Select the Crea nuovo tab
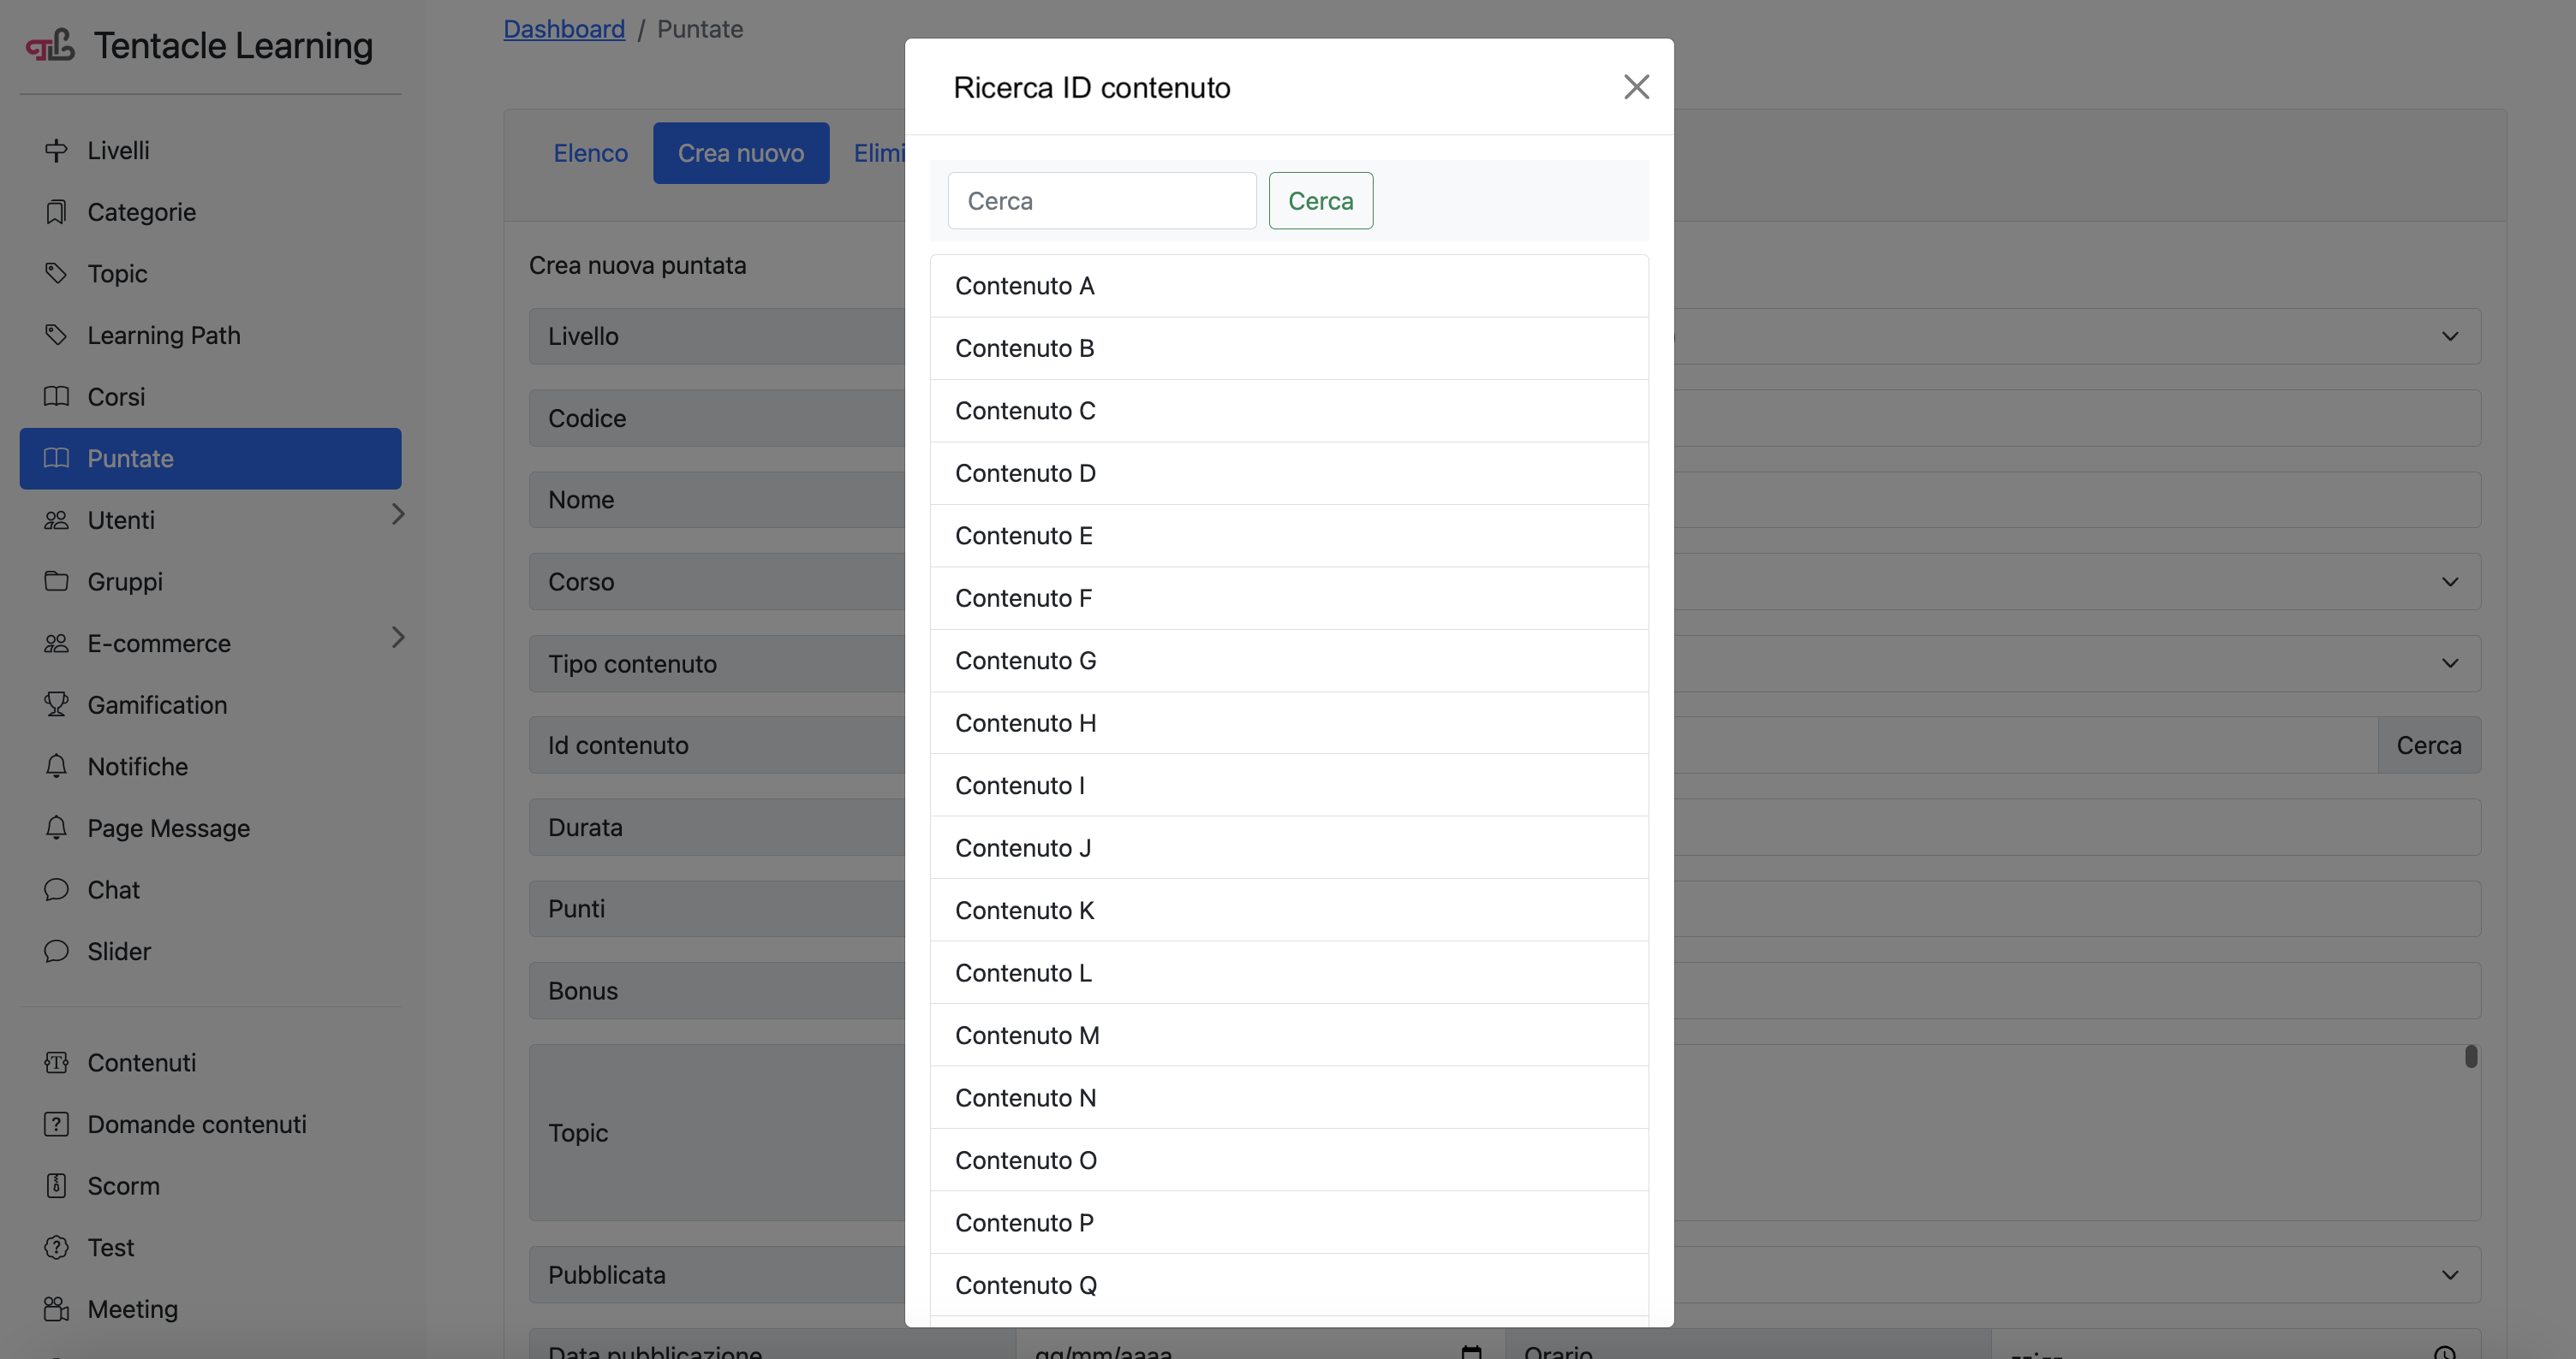2576x1359 pixels. tap(740, 153)
